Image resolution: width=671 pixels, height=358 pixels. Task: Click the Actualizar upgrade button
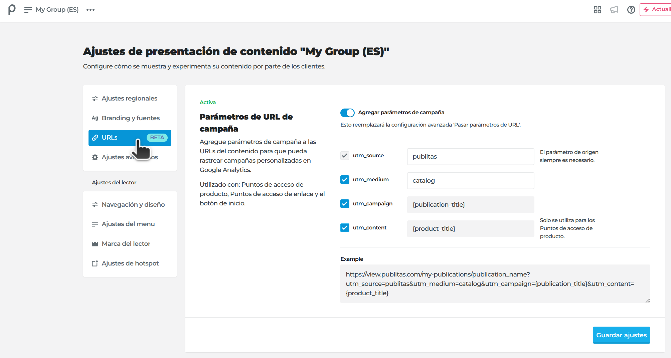(655, 9)
